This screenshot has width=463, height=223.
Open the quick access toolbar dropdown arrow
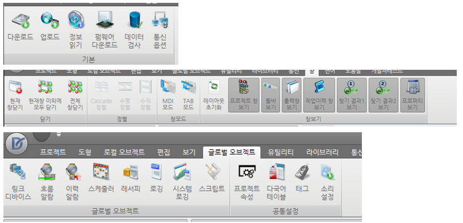point(59,135)
